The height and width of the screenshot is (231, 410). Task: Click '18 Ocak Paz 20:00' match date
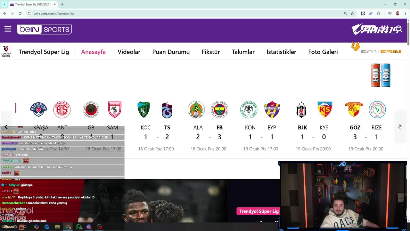209,149
